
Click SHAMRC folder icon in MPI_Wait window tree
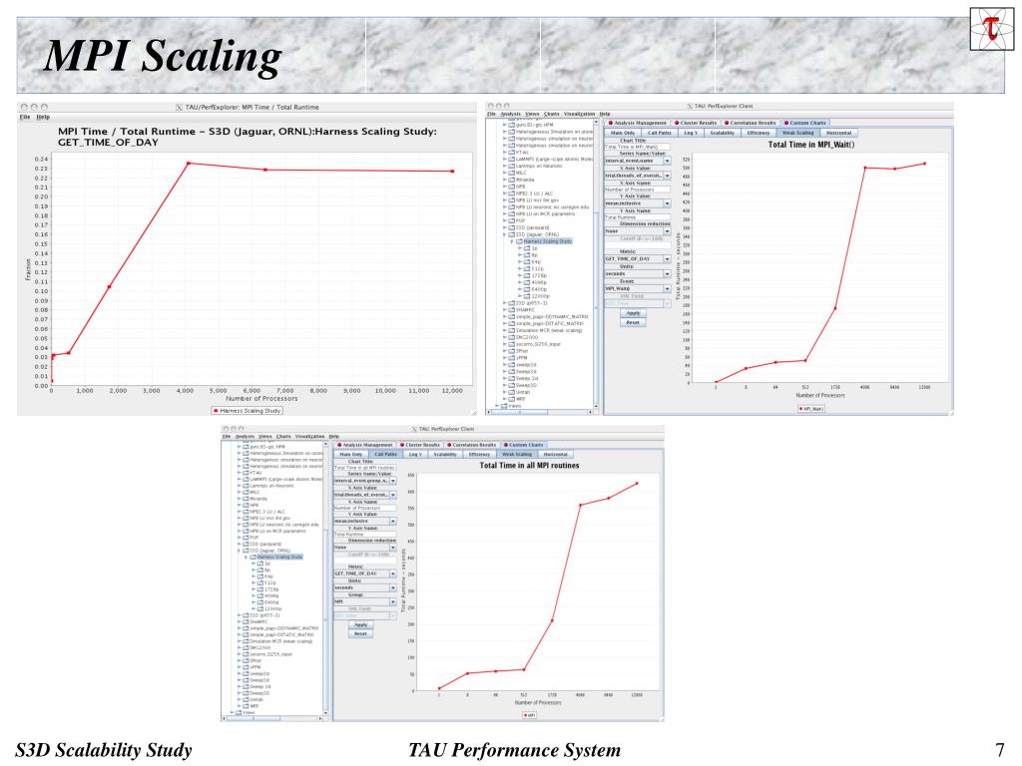[512, 310]
